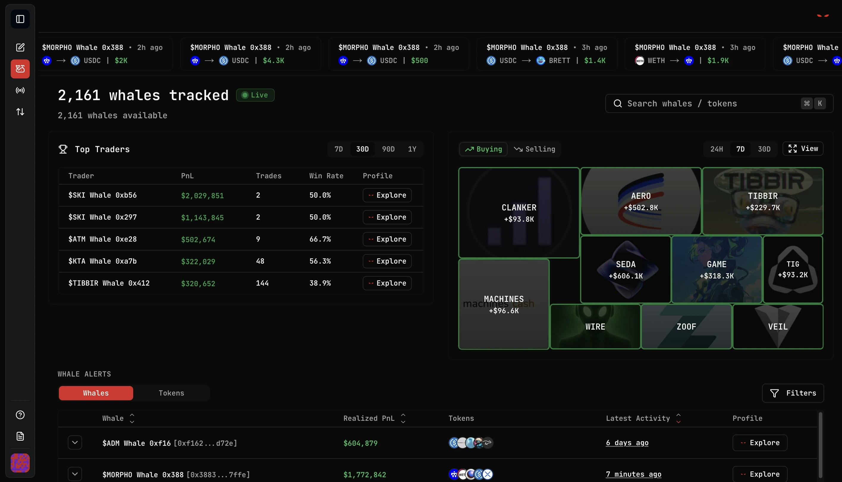Select 1Y Top Traders range
The width and height of the screenshot is (842, 482).
pyautogui.click(x=412, y=149)
